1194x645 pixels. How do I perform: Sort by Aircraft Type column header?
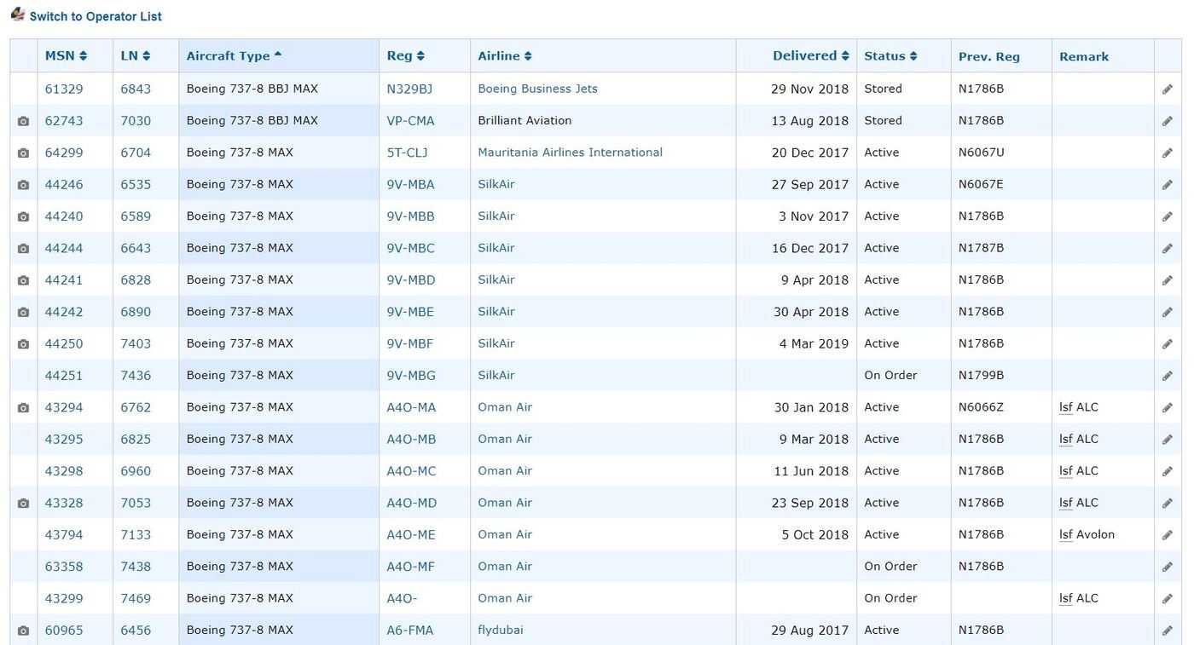(235, 56)
